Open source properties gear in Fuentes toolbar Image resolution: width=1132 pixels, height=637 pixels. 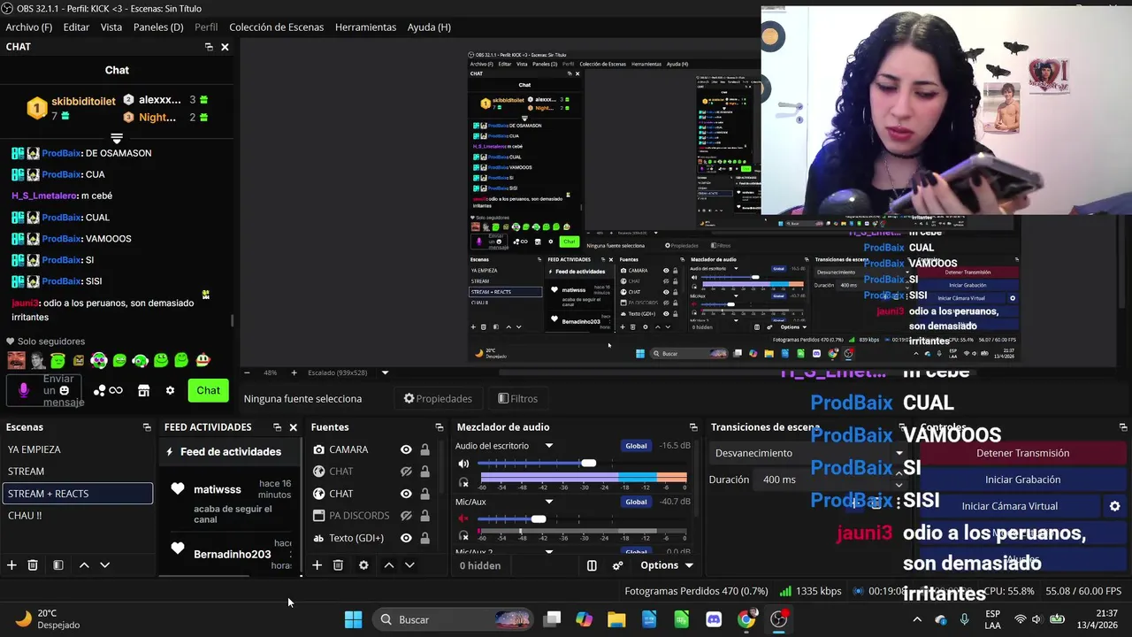(363, 565)
